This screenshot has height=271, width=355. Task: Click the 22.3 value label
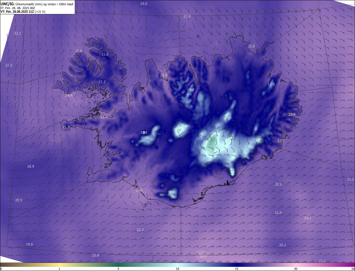pyautogui.click(x=140, y=230)
